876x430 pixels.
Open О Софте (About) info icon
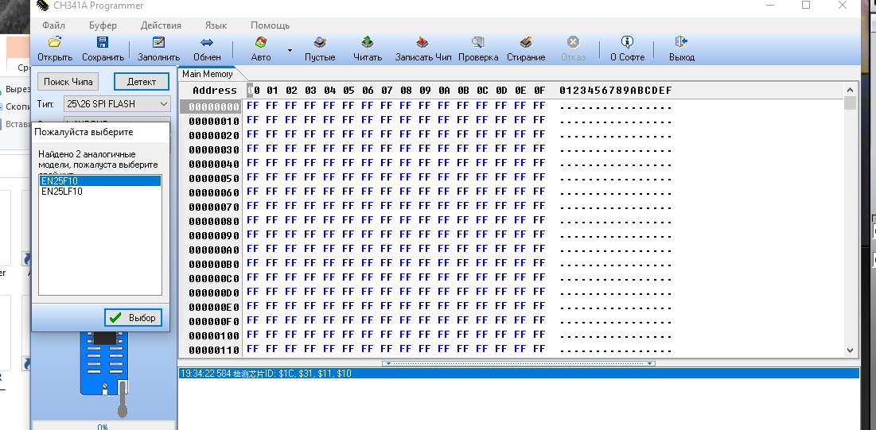[x=627, y=43]
